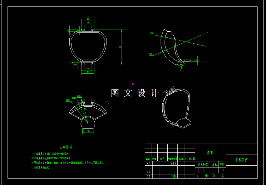Select the 阶段标记 stage mark cell

[203, 164]
